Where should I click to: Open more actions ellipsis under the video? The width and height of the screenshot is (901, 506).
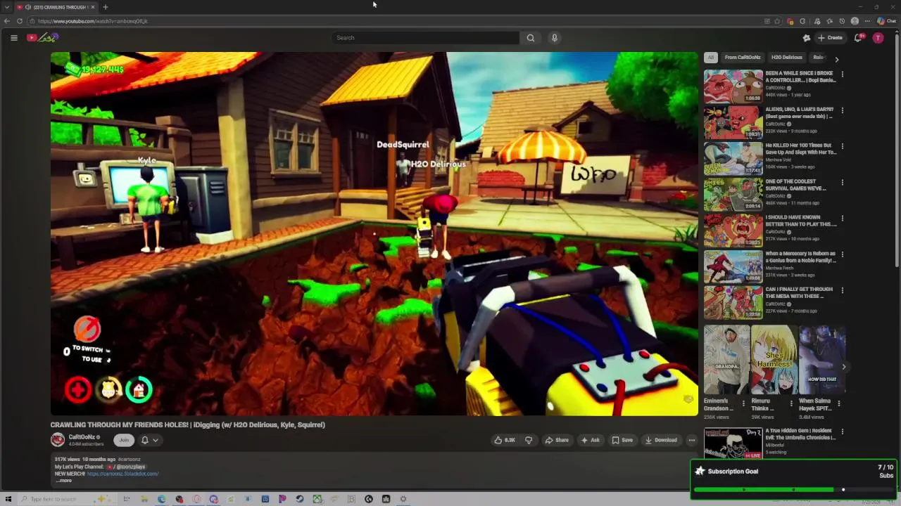692,440
